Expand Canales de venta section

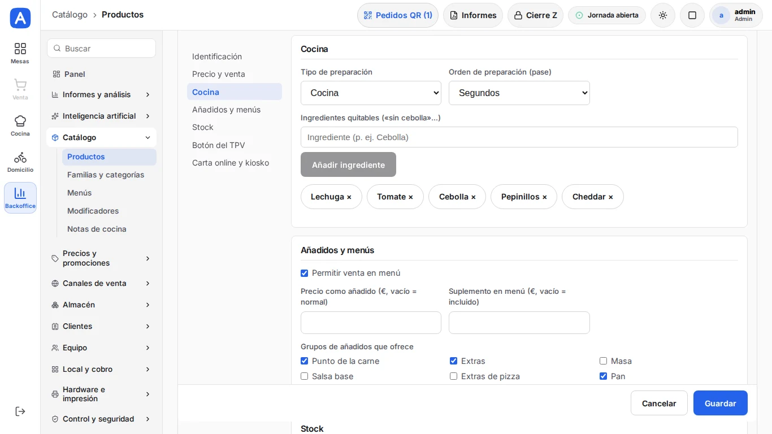pos(101,283)
